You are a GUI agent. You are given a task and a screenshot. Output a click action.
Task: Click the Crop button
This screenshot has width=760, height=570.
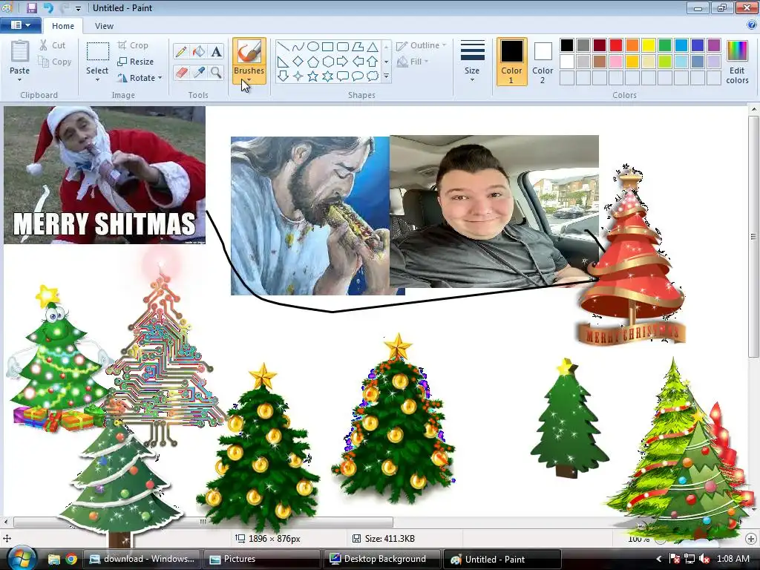(x=133, y=45)
